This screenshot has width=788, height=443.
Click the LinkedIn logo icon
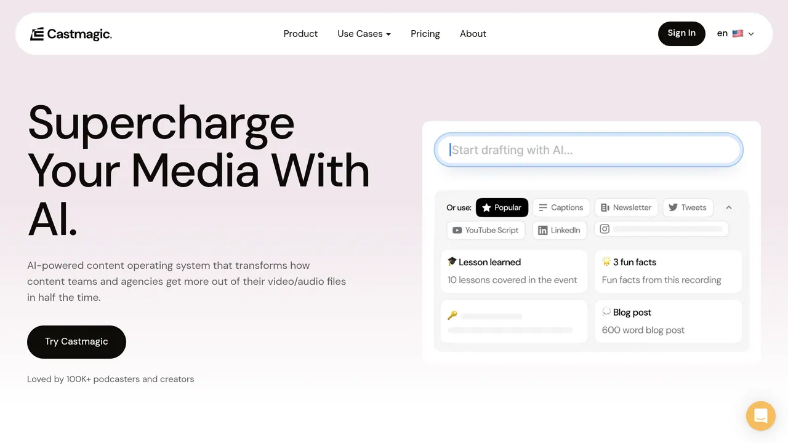[x=543, y=230]
